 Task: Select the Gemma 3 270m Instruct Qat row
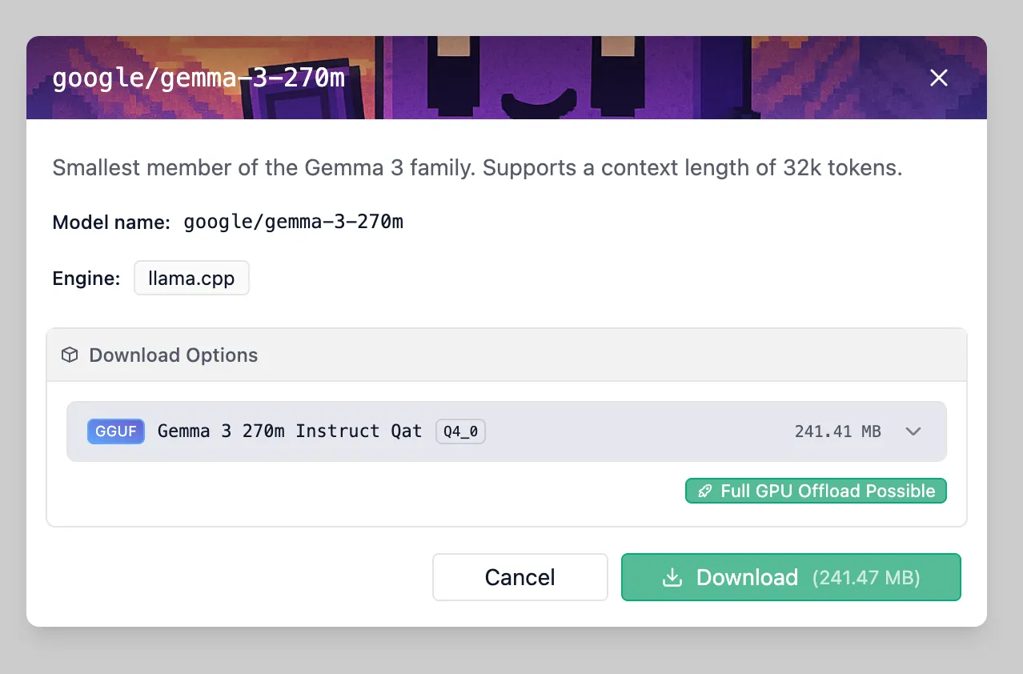click(289, 431)
